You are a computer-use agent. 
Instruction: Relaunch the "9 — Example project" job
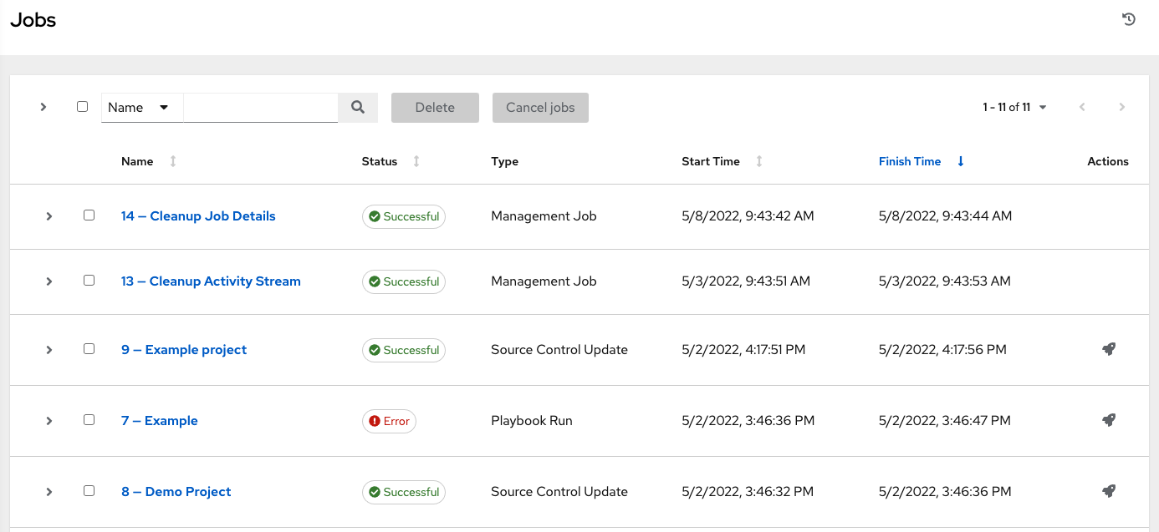[1109, 349]
